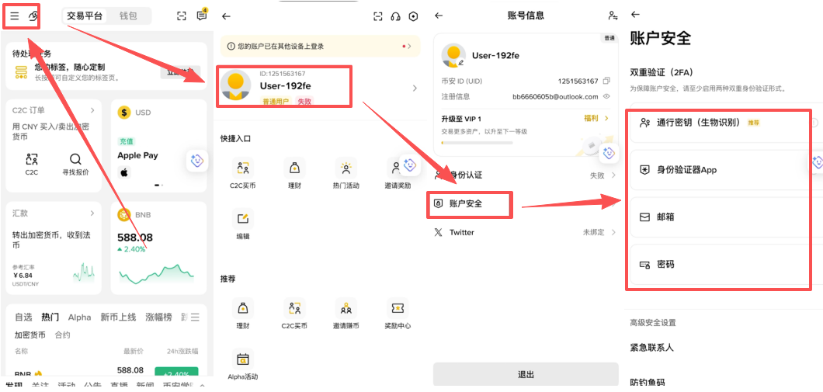823x392 pixels.
Task: Tap the Binance logo icon beside the hamburger menu
Action: tap(33, 16)
